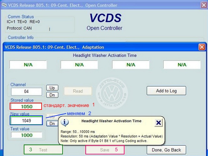
Task: Close the Adaptation window
Action: pyautogui.click(x=202, y=47)
